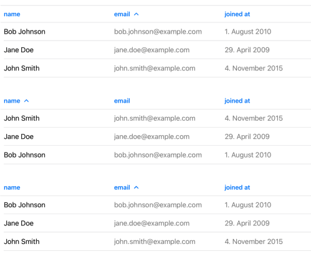Sort second table by joined at header
The height and width of the screenshot is (259, 311).
click(237, 101)
